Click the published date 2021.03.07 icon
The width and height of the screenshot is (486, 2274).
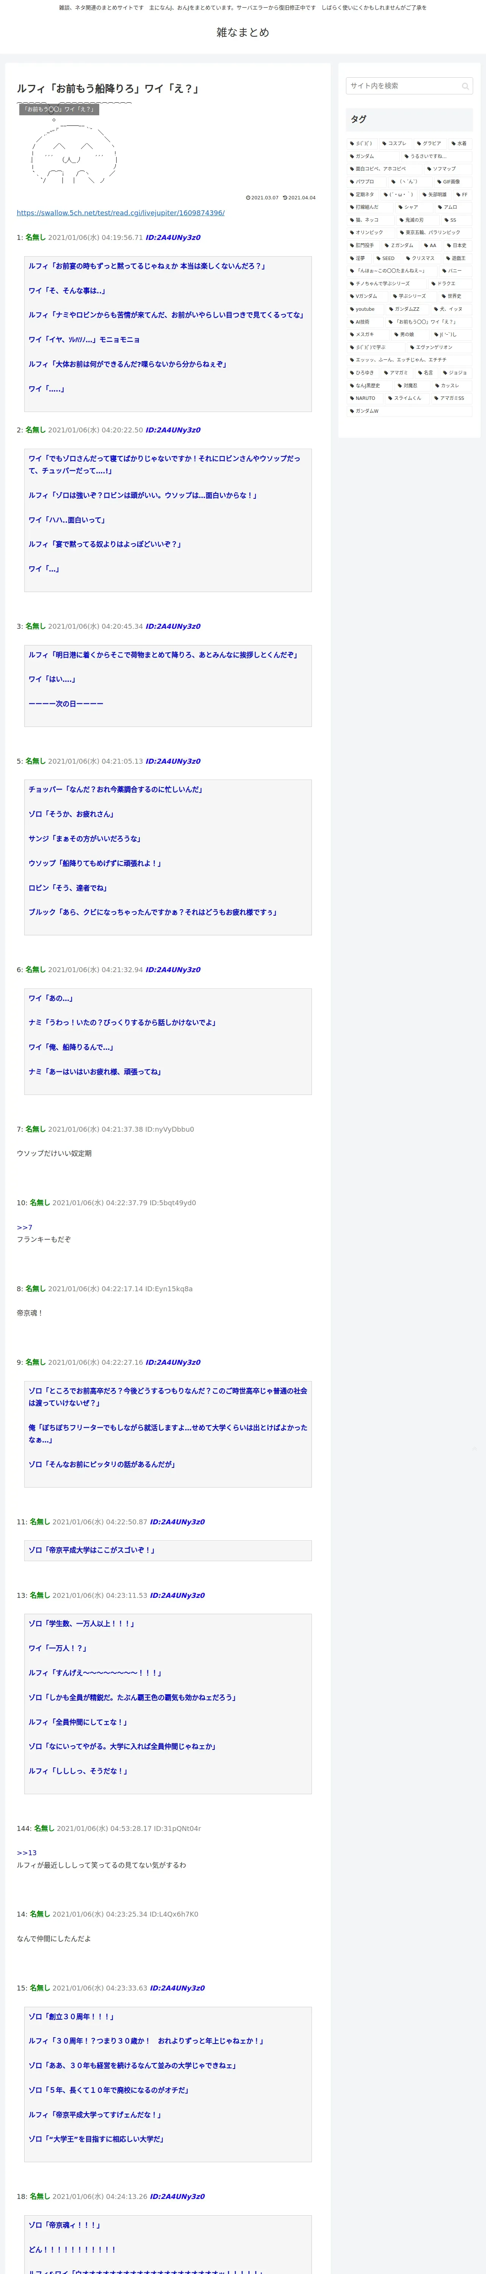(248, 198)
